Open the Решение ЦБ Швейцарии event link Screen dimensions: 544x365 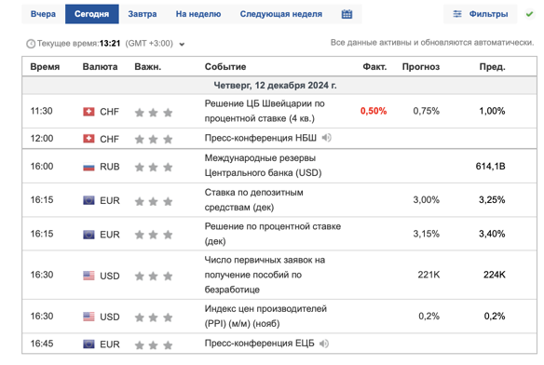[x=265, y=111]
